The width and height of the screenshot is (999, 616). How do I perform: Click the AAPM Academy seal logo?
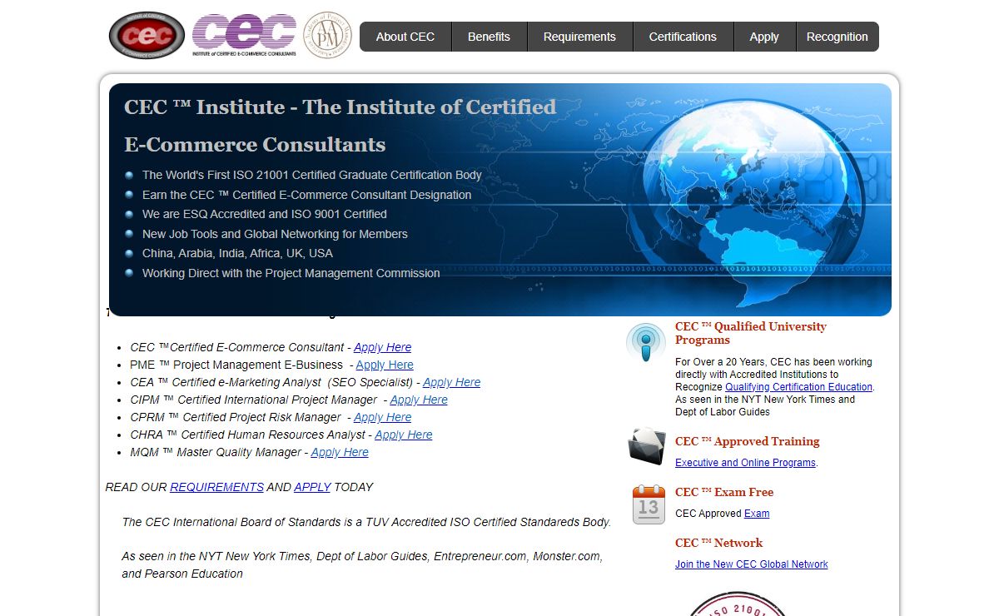click(326, 37)
